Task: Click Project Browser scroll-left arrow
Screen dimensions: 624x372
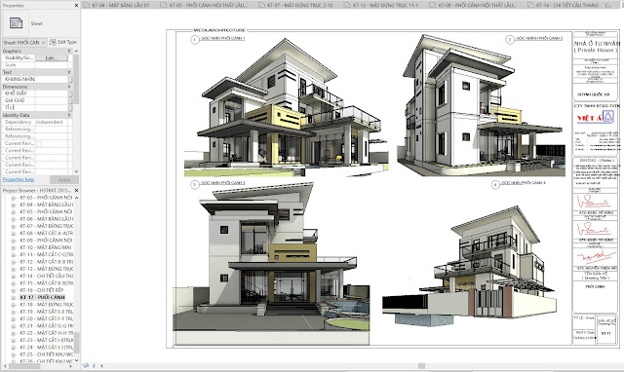Action: tap(5, 366)
